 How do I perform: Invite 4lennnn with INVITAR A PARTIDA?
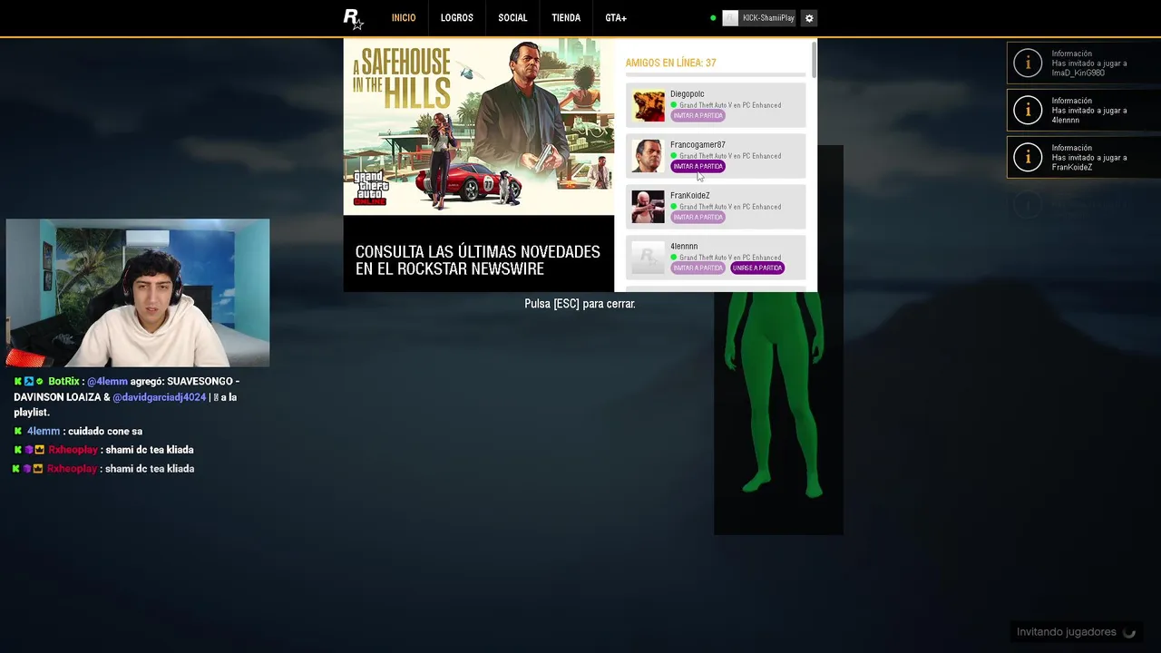coord(698,268)
